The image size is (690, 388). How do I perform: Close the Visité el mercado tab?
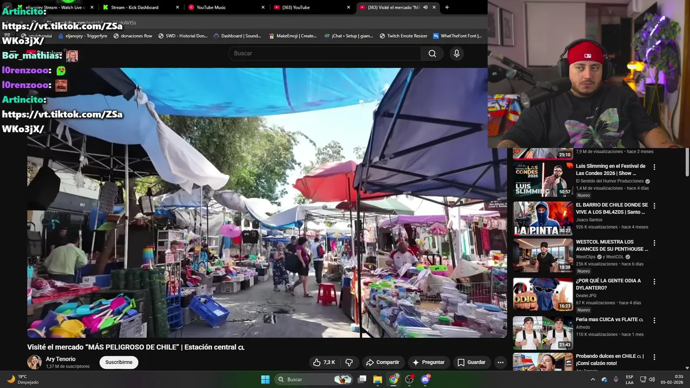click(x=434, y=8)
